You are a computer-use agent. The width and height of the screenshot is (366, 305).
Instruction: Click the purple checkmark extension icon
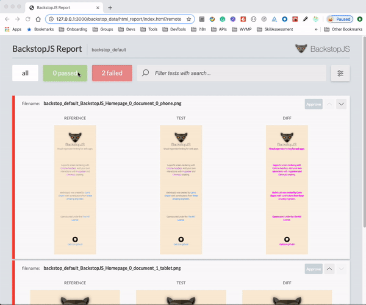(233, 19)
